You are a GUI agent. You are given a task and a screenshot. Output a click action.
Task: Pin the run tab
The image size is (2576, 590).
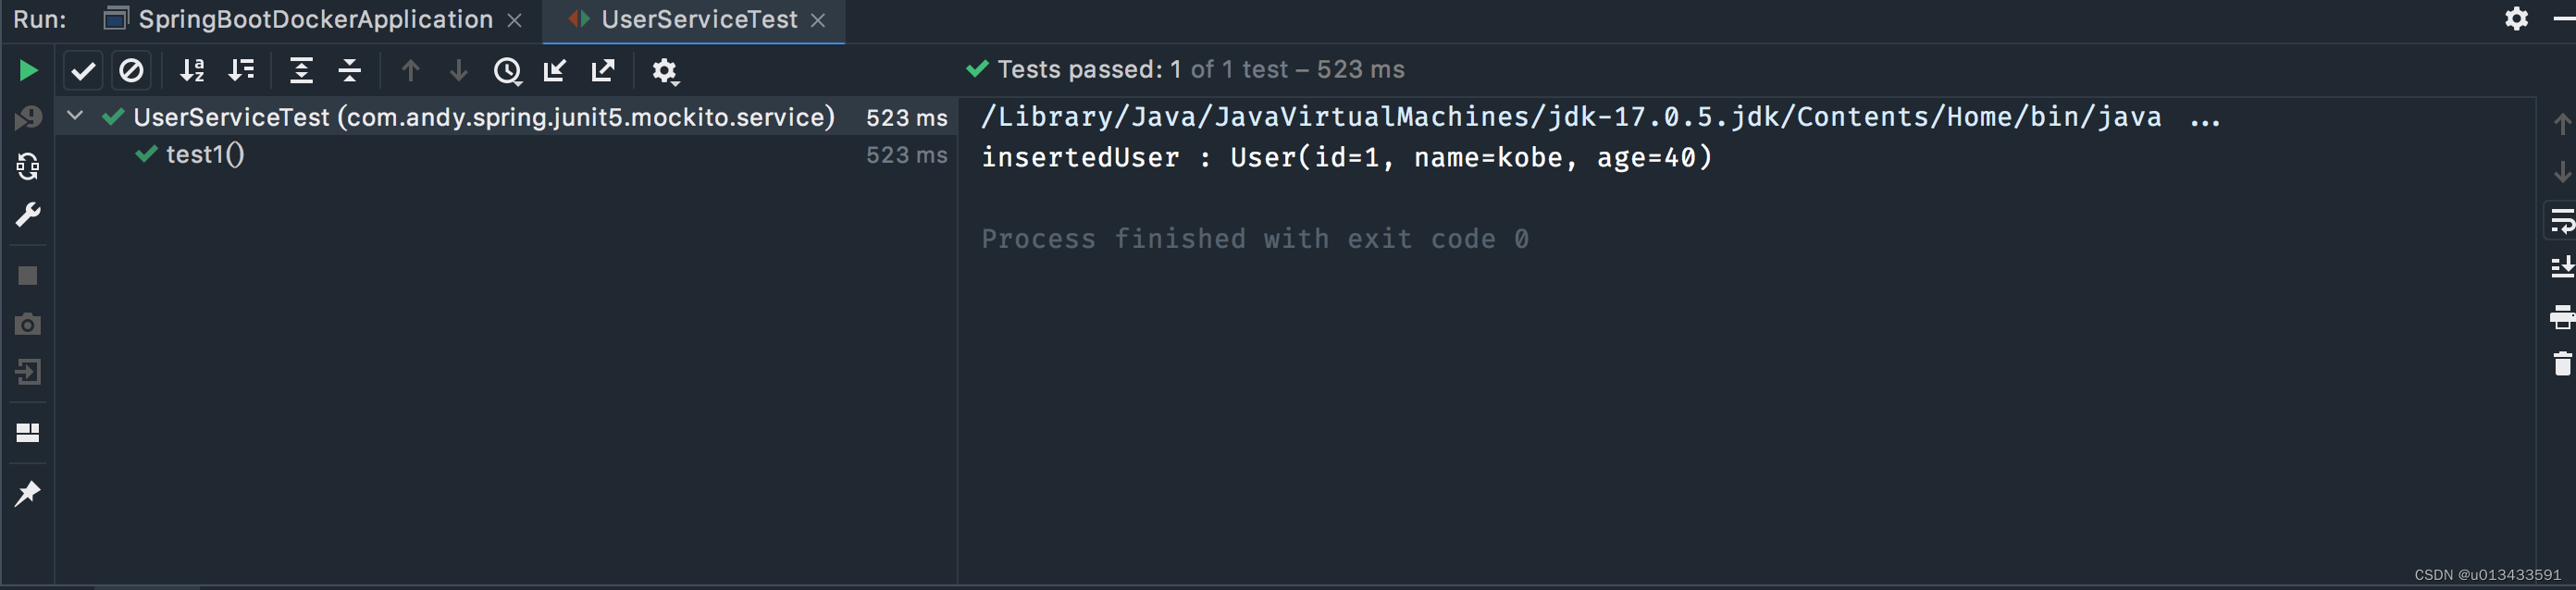coord(28,493)
